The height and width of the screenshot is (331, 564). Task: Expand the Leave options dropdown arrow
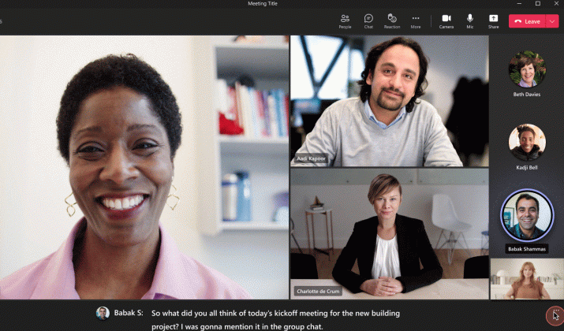coord(552,21)
